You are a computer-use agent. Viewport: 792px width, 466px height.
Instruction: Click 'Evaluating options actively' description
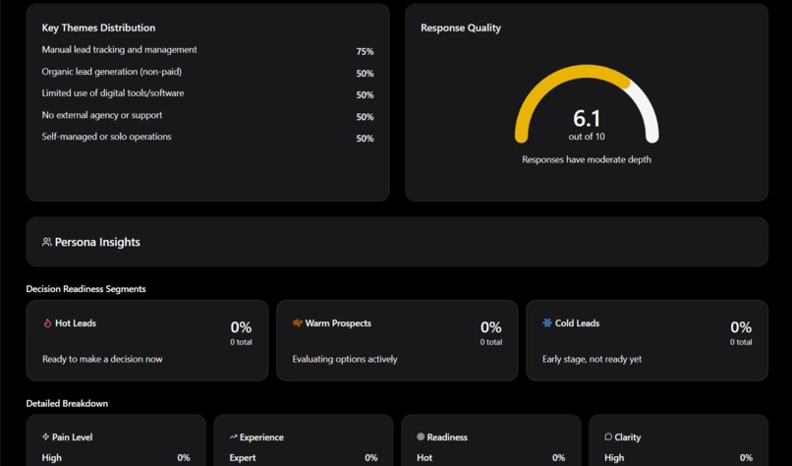click(x=345, y=360)
